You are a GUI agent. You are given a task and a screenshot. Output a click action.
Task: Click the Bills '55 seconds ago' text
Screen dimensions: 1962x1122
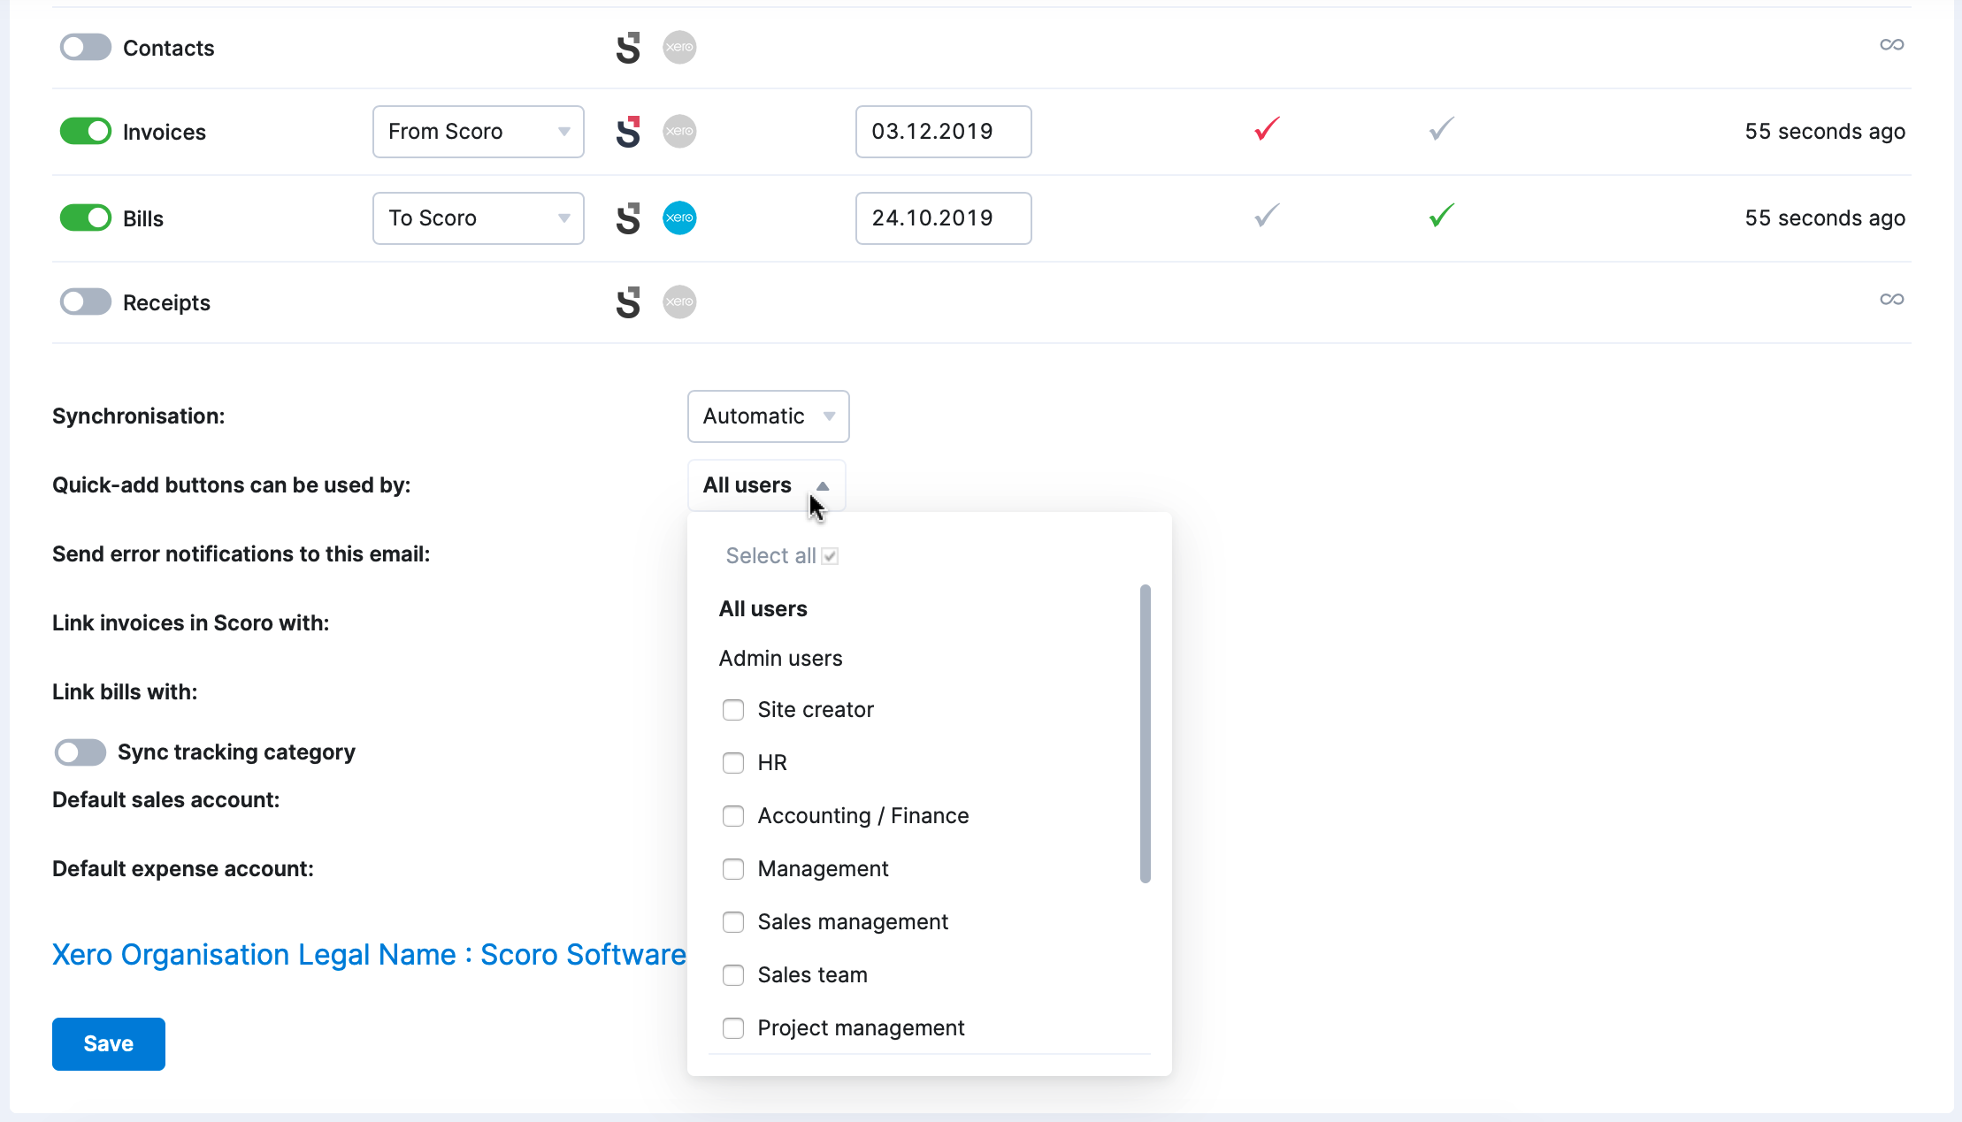[x=1825, y=218]
